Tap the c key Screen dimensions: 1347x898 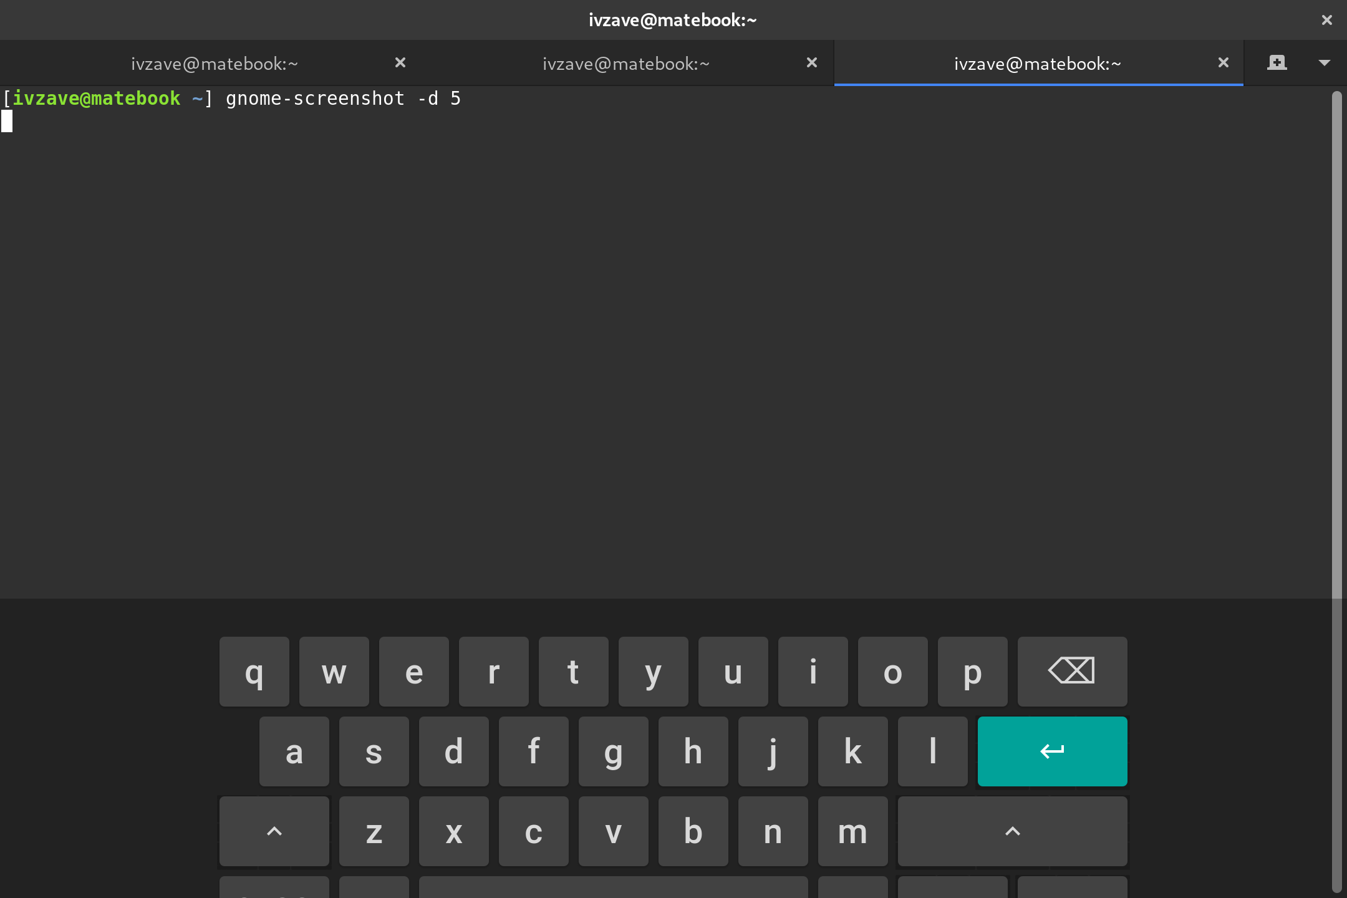[534, 831]
